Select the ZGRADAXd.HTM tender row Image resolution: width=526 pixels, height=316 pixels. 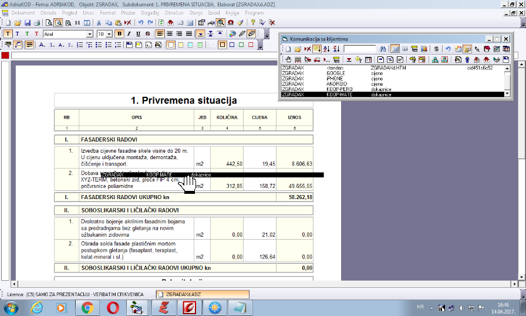point(393,68)
